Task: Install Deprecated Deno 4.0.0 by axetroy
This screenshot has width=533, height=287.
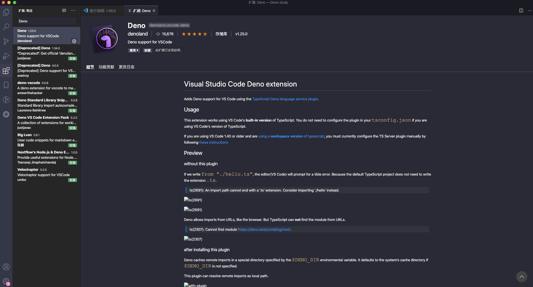Action: point(73,76)
